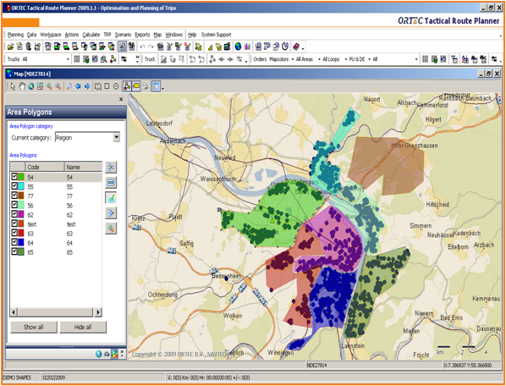Image resolution: width=506 pixels, height=386 pixels.
Task: Toggle the yellow label display button in map toolbar
Action: click(136, 86)
